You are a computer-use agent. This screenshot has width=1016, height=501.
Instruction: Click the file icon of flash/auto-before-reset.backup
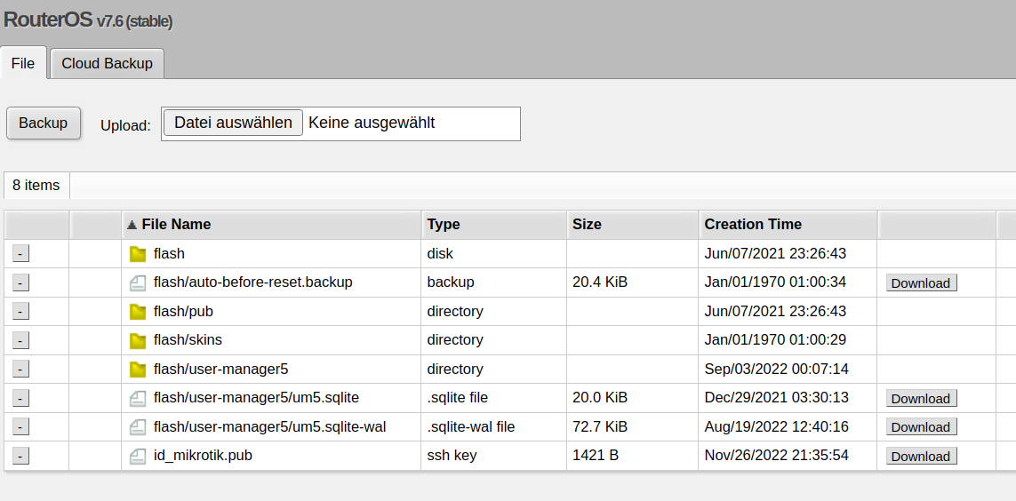138,282
